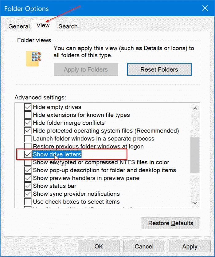This screenshot has width=215, height=257.
Task: Click Restore Defaults
Action: click(170, 223)
